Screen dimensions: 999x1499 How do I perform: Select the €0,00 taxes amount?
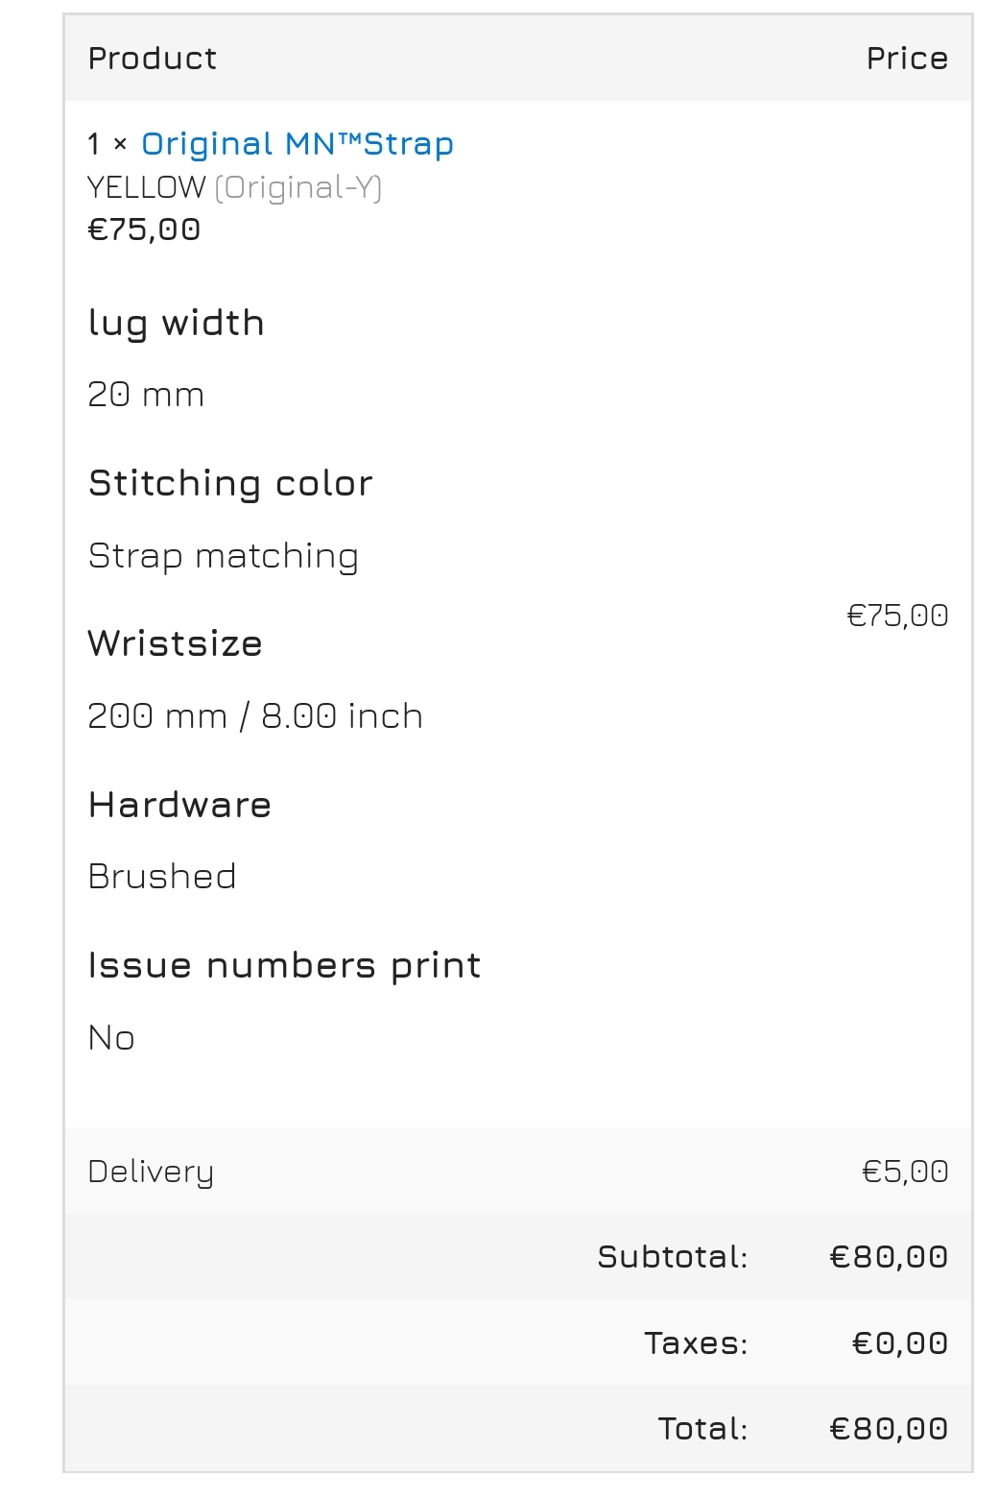900,1343
